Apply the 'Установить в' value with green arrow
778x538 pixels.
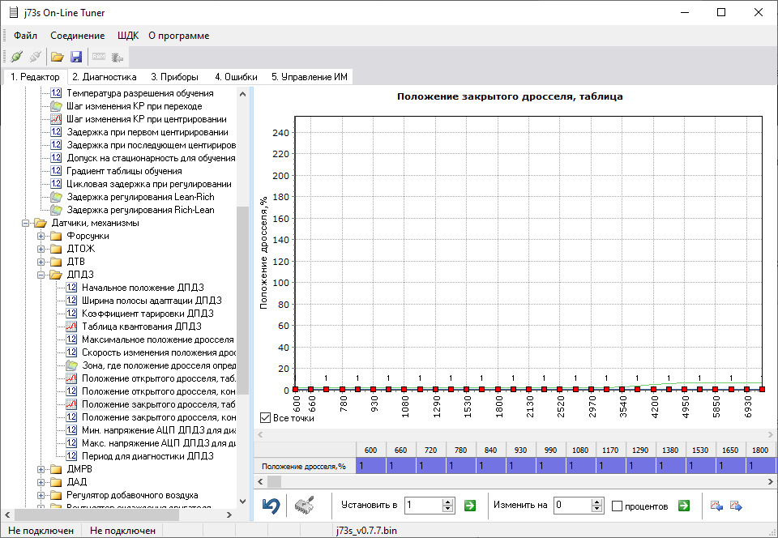tap(470, 506)
